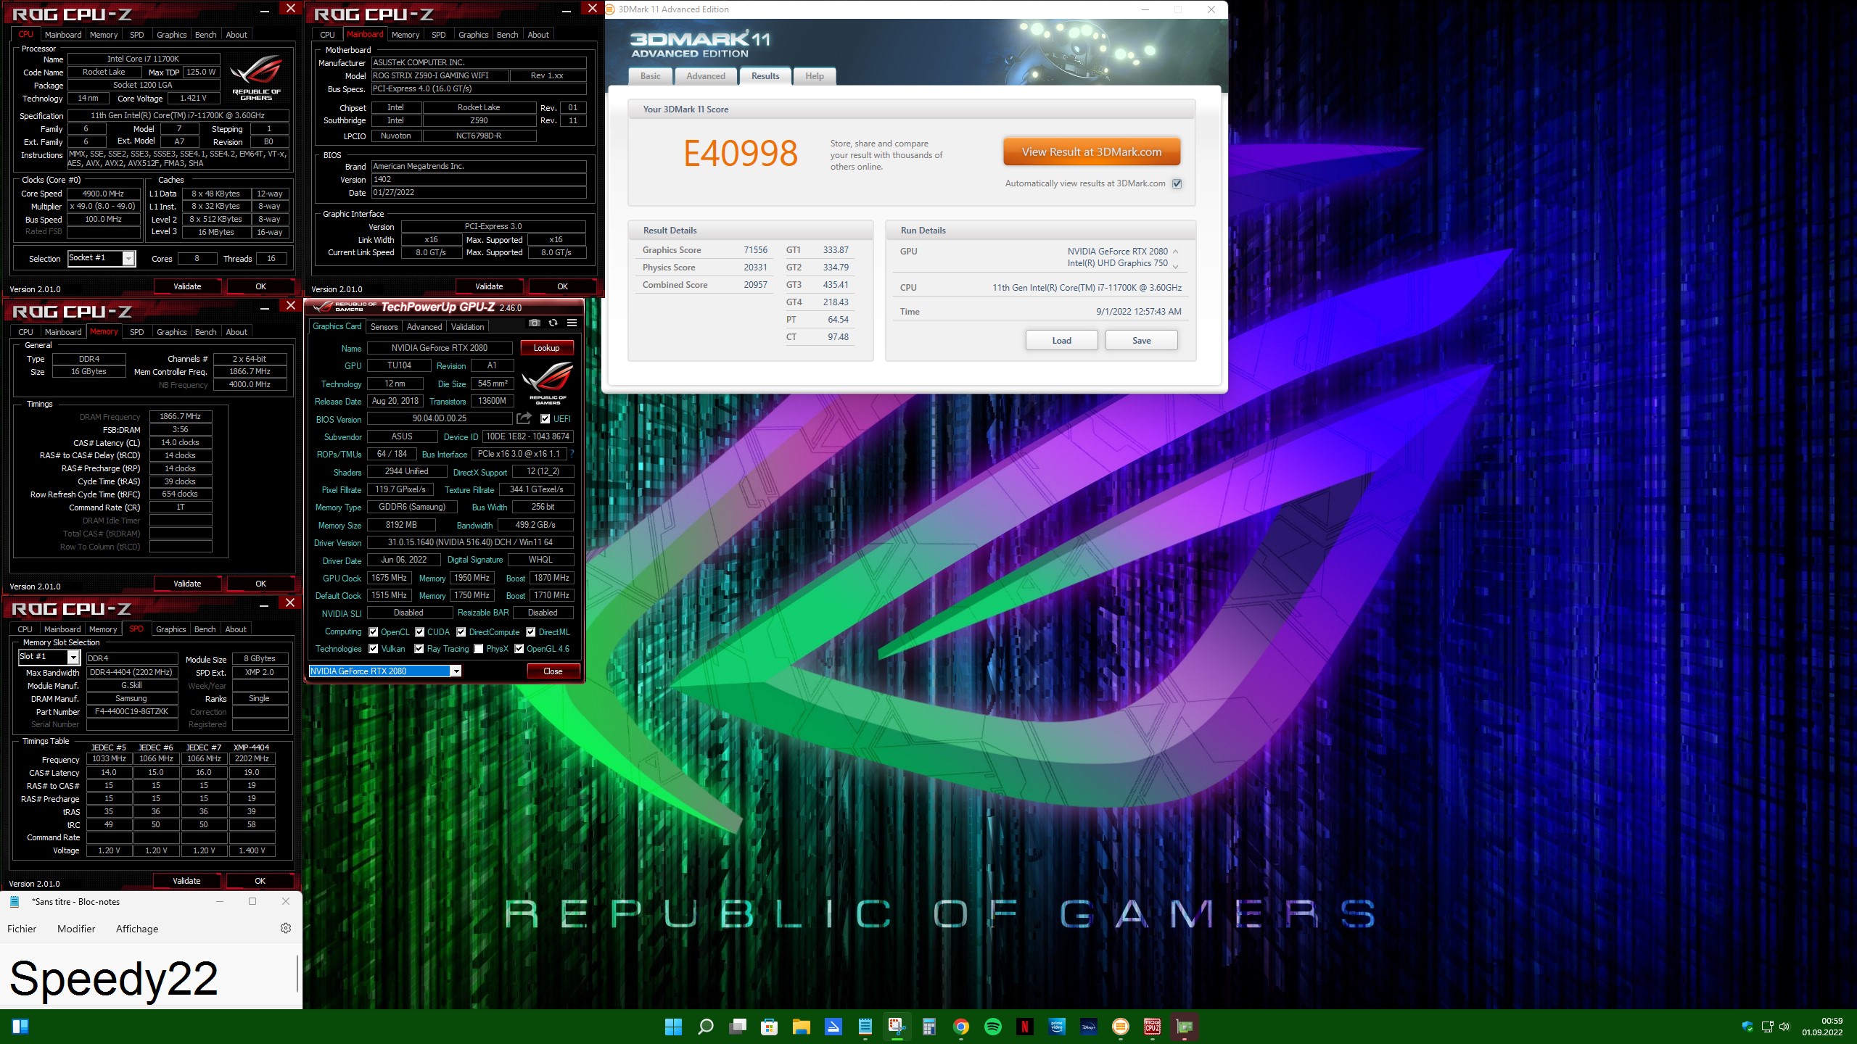Click the BIOS export share icon in GPU-Z
Screen dimensions: 1857x1044
tap(524, 418)
